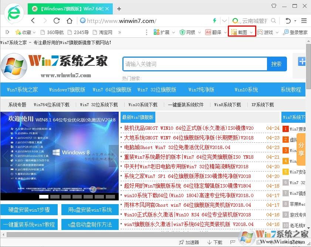The width and height of the screenshot is (311, 247).
Task: Click the 硬盘安装win7步骤 button
Action: (29, 210)
